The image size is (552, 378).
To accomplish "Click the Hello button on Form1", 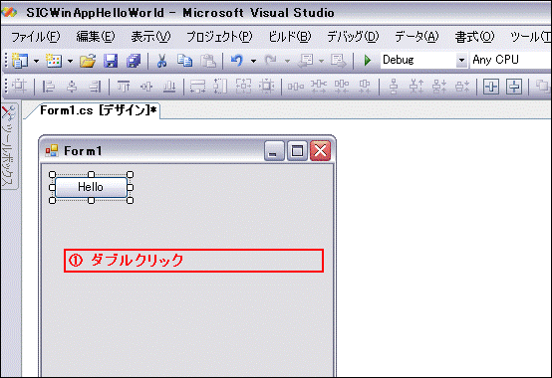I will pyautogui.click(x=91, y=187).
